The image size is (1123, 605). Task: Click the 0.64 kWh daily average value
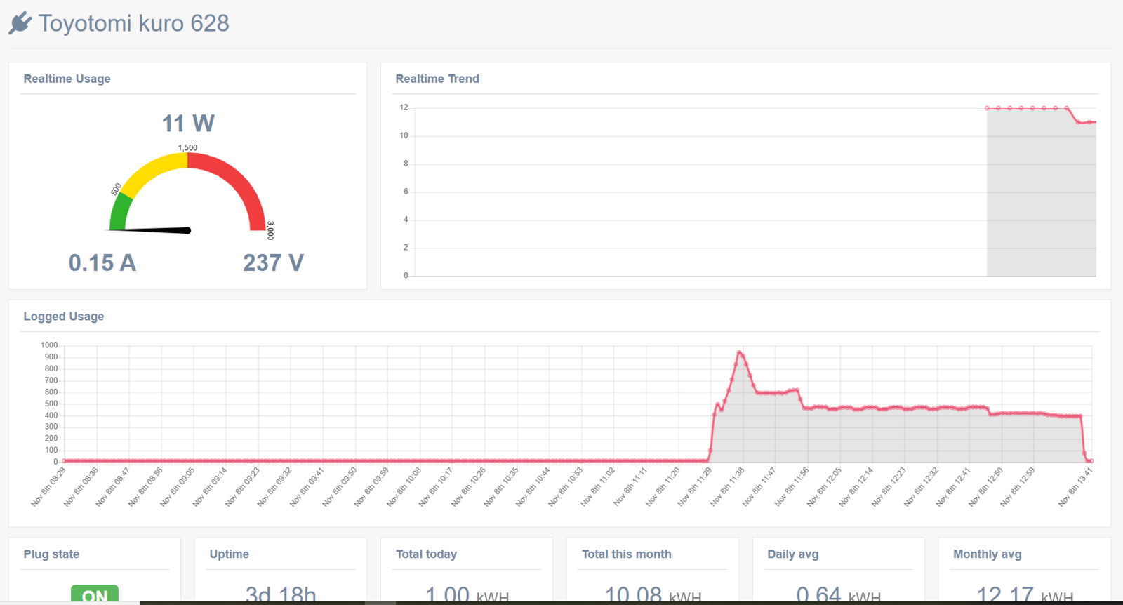click(839, 594)
